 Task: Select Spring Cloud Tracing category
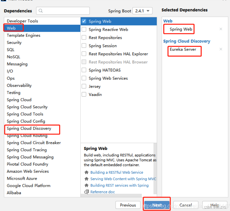pos(42,150)
